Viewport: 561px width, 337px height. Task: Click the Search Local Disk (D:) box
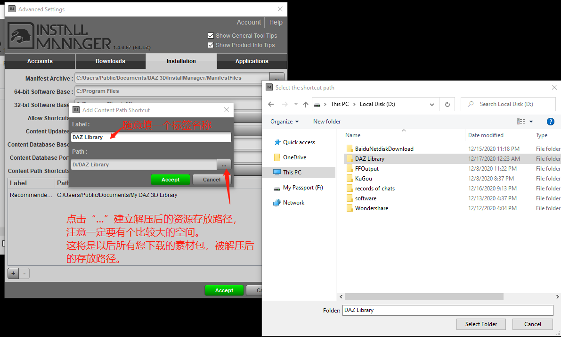tap(508, 104)
